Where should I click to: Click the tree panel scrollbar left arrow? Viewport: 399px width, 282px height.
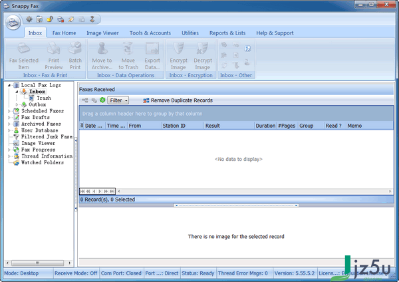point(7,263)
